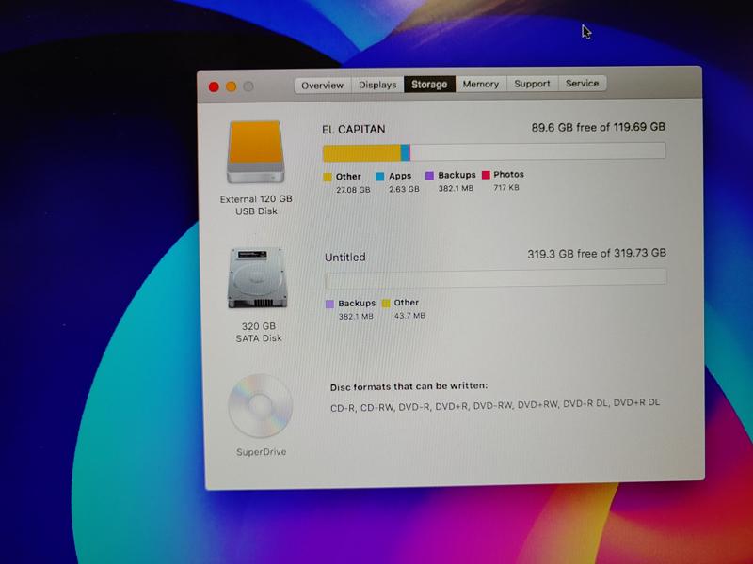Open the Service tab

pyautogui.click(x=582, y=83)
